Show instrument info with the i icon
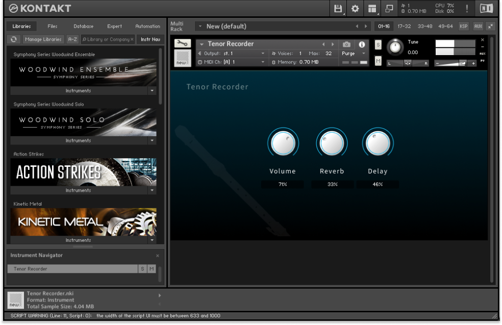The width and height of the screenshot is (502, 325). point(362,44)
